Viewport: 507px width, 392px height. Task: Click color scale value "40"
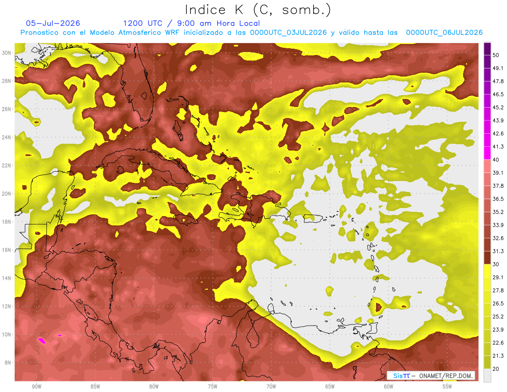click(x=496, y=160)
